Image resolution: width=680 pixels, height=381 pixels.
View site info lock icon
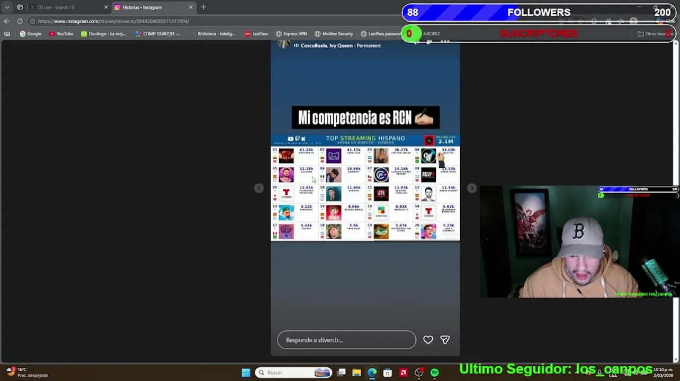(x=32, y=21)
